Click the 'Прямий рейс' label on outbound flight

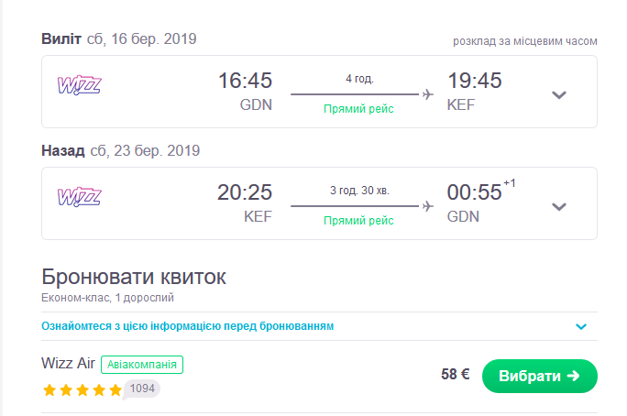tap(358, 109)
